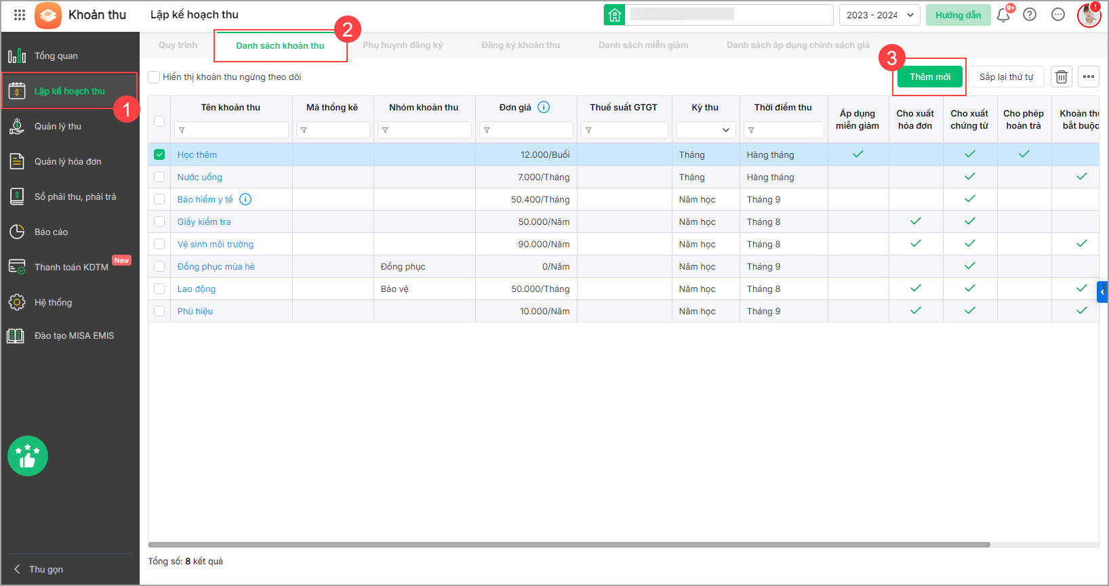This screenshot has width=1109, height=586.
Task: Collapse the sidebar with Thu gọn
Action: (x=39, y=569)
